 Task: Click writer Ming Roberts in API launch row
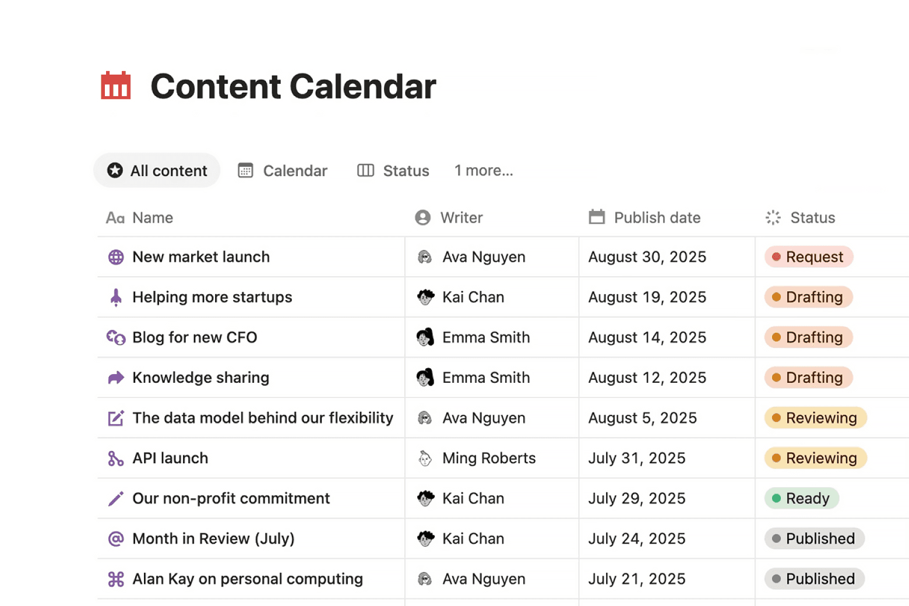[x=488, y=459]
